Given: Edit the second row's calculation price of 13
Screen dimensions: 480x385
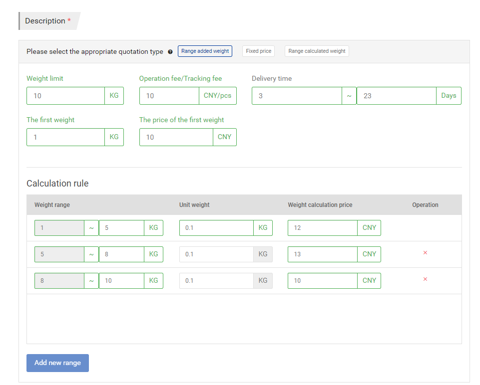Looking at the screenshot, I should tap(323, 254).
